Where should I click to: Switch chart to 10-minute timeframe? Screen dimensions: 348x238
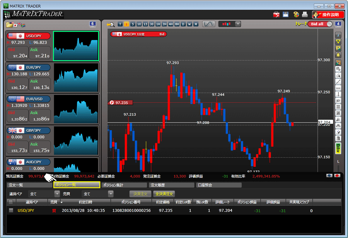coord(139,24)
